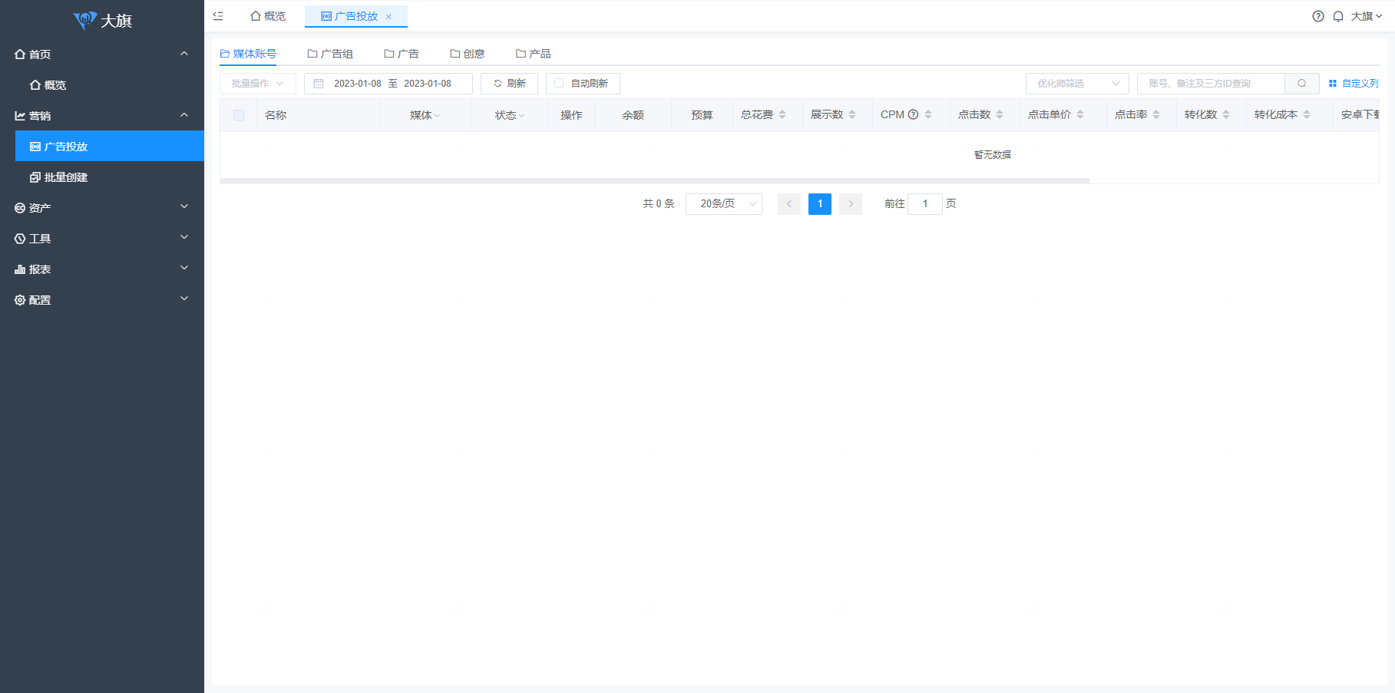
Task: Close the 广告投放 tab
Action: click(x=388, y=17)
